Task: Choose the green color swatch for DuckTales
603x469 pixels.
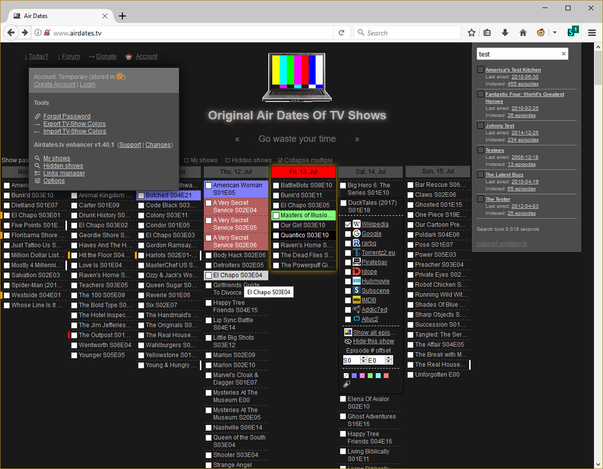Action: [x=370, y=376]
